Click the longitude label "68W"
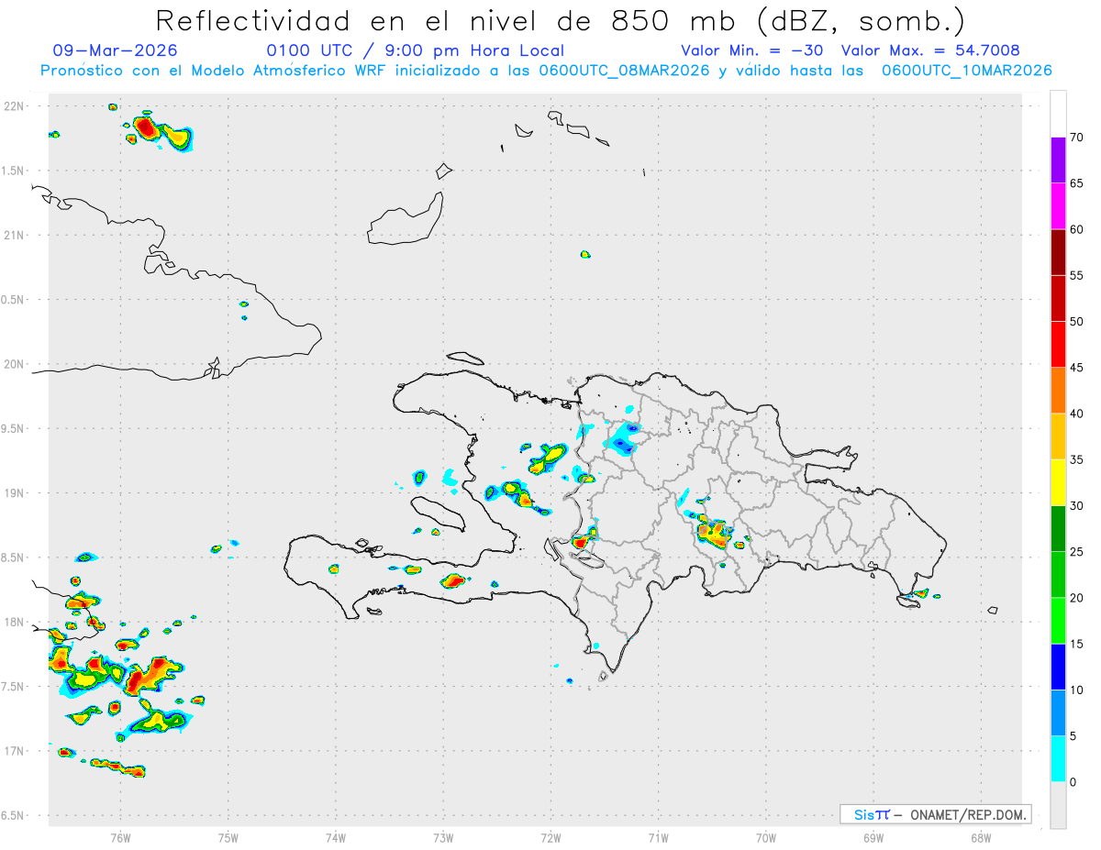The height and width of the screenshot is (850, 1101). click(x=981, y=837)
